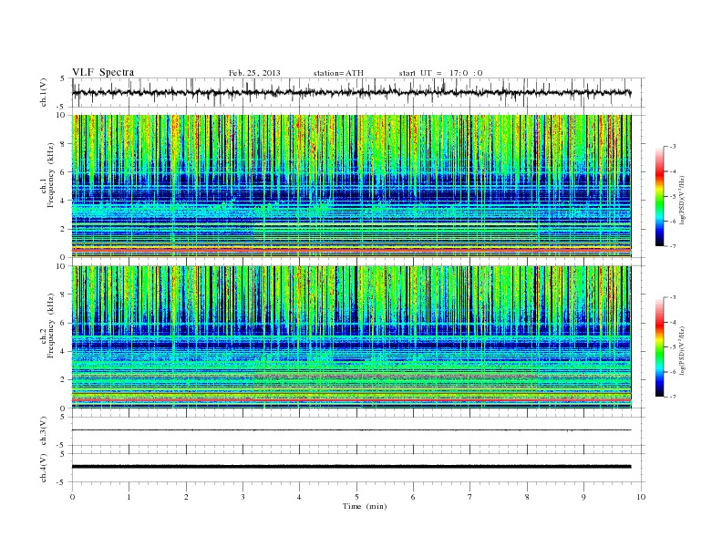
Task: Click the 'ch.1(V)' waveform axis label
Action: 43,92
